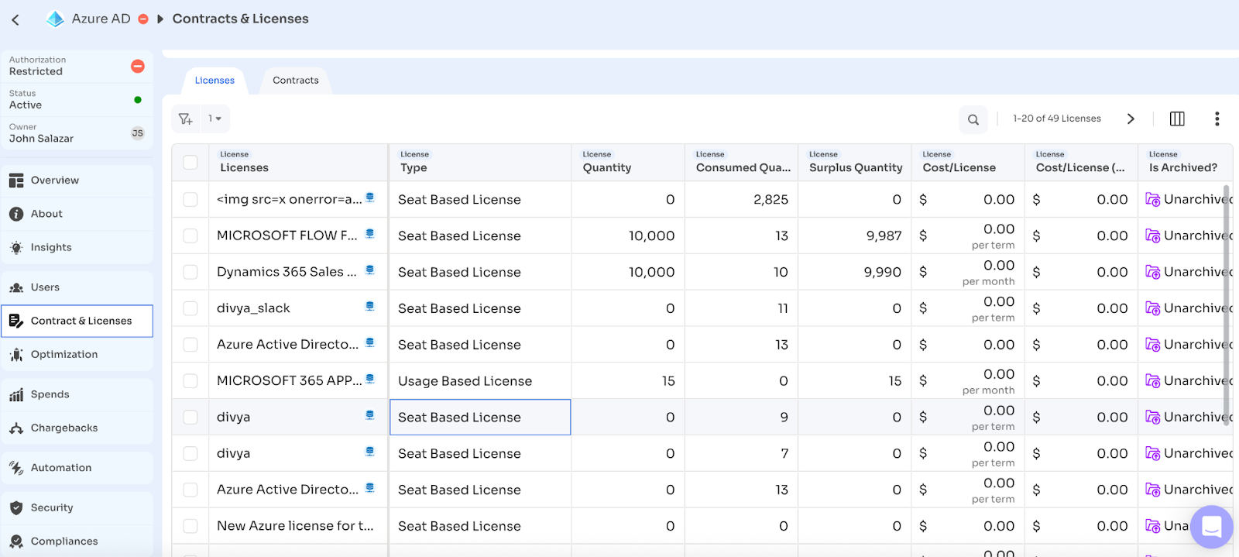The height and width of the screenshot is (557, 1239).
Task: Click the 2,825 consumed quantity value
Action: 771,200
